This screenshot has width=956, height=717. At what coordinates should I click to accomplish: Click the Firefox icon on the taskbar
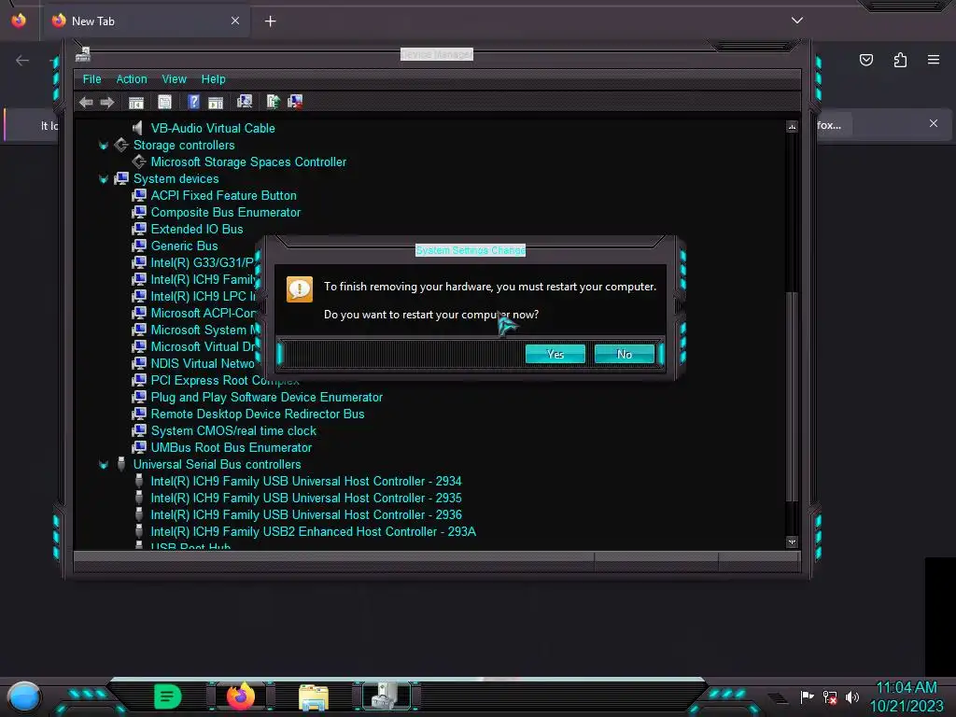tap(240, 696)
